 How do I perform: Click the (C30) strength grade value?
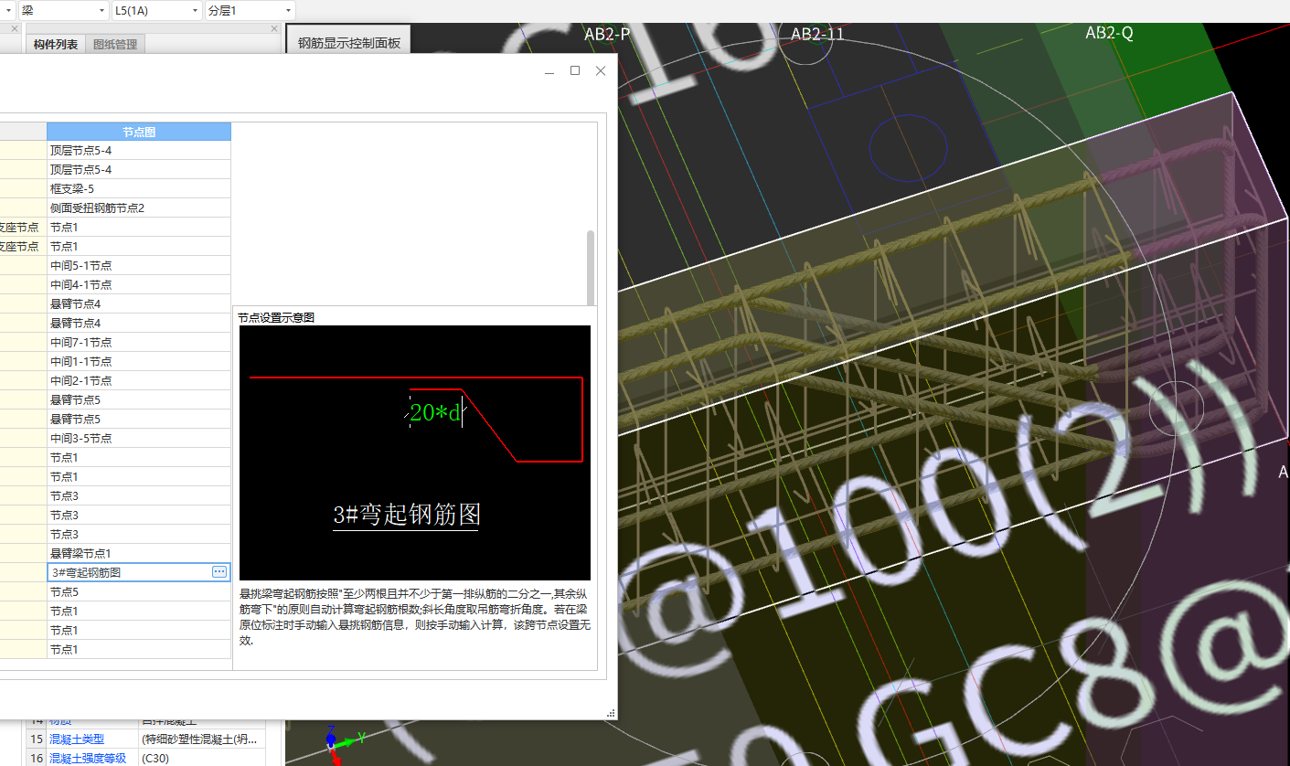pos(155,758)
